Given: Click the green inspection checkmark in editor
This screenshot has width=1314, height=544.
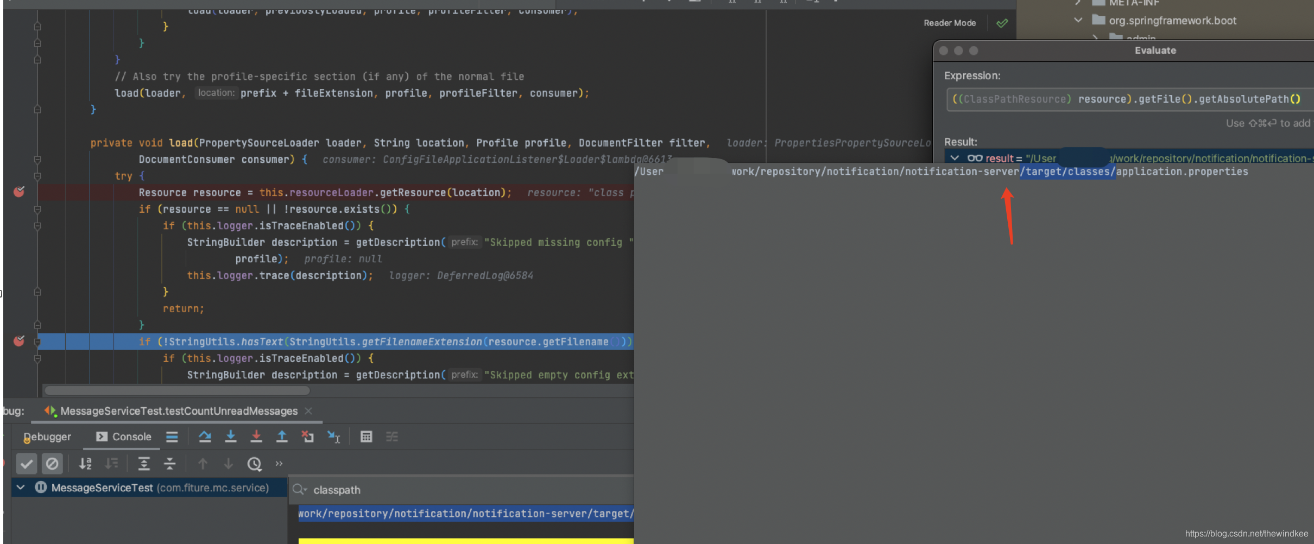Looking at the screenshot, I should pos(1002,23).
